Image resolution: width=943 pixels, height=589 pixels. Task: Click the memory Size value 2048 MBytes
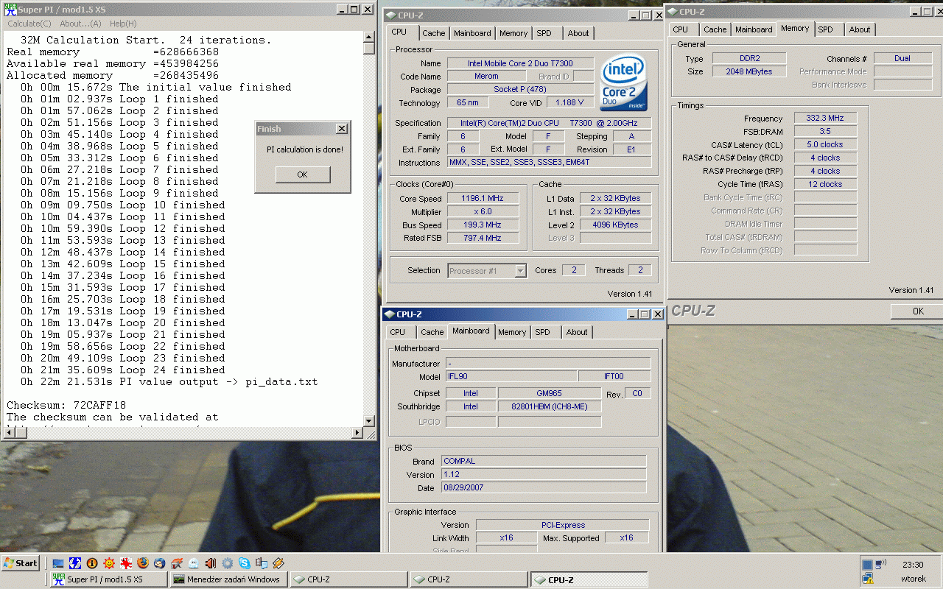click(x=750, y=71)
